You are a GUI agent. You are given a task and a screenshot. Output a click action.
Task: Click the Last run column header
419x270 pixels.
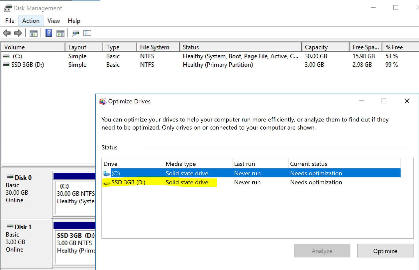pyautogui.click(x=260, y=164)
